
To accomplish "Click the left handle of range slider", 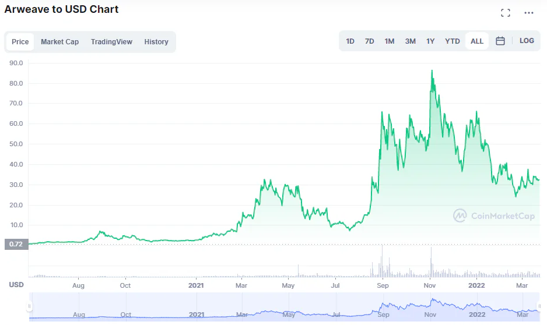I will tap(29, 306).
